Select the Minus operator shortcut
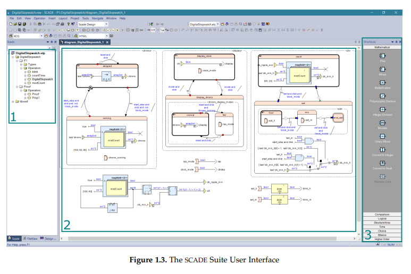This screenshot has width=411, height=274. [382, 70]
